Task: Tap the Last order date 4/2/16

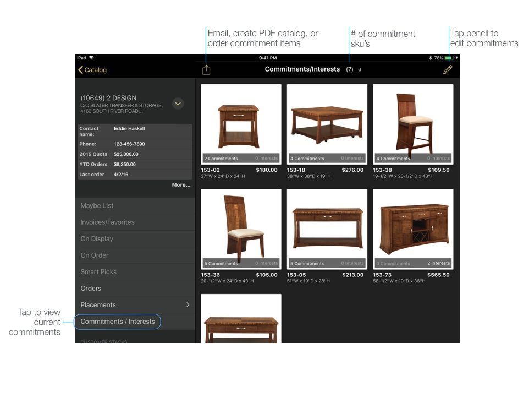Action: (121, 175)
